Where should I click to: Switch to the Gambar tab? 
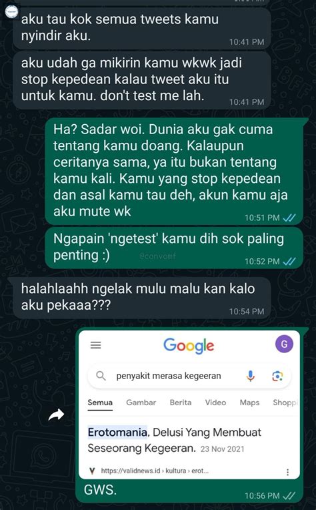click(x=141, y=403)
